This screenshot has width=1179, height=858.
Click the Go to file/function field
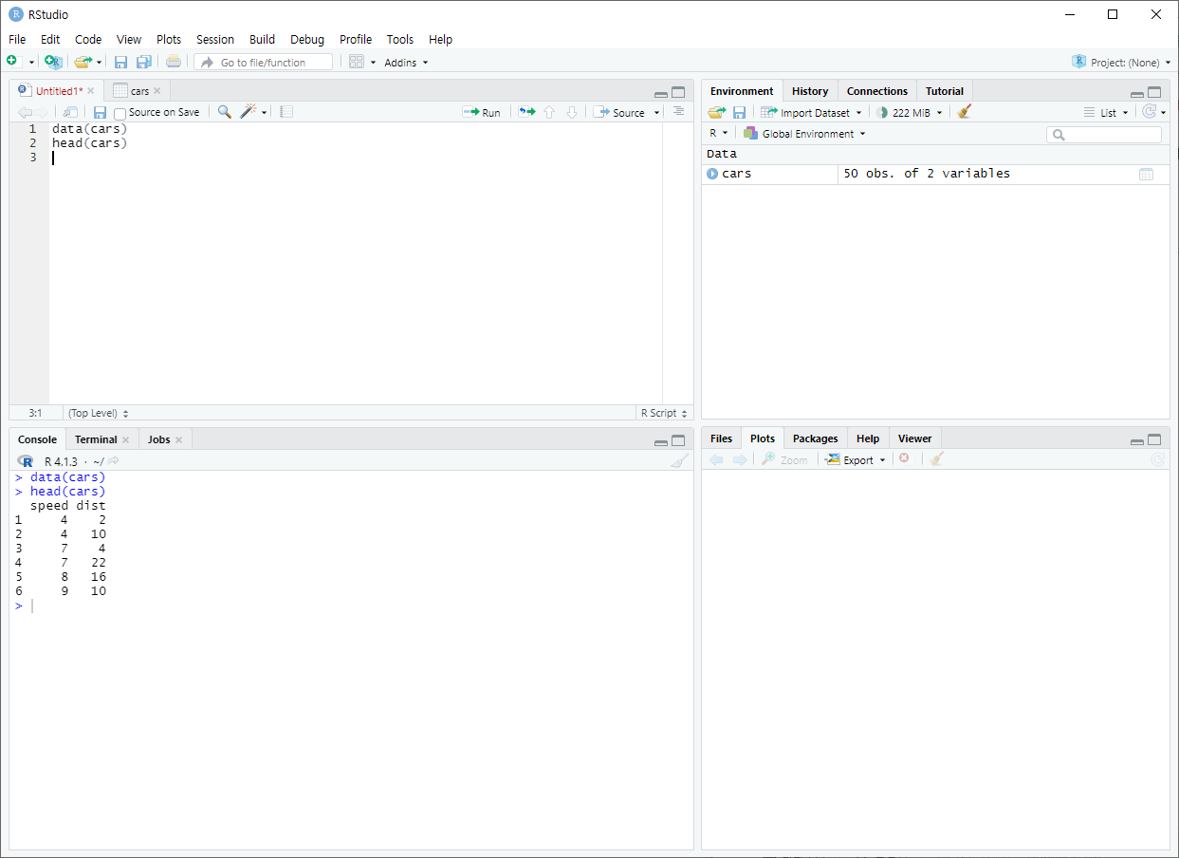[x=264, y=62]
